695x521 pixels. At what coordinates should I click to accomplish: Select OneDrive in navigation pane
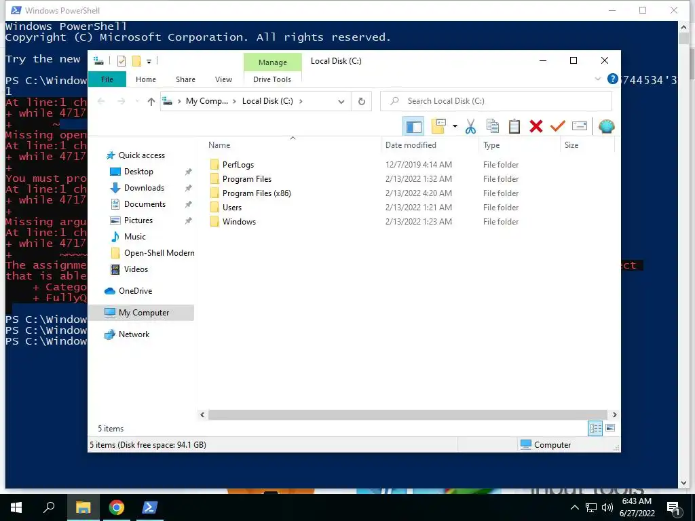[135, 291]
